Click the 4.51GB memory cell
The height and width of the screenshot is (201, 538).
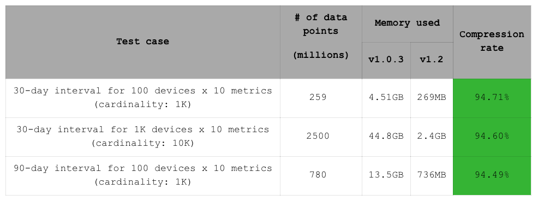coord(386,98)
